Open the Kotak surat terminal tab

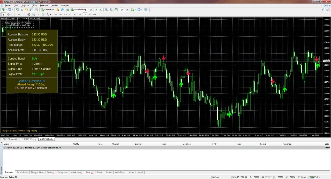[x=77, y=172]
